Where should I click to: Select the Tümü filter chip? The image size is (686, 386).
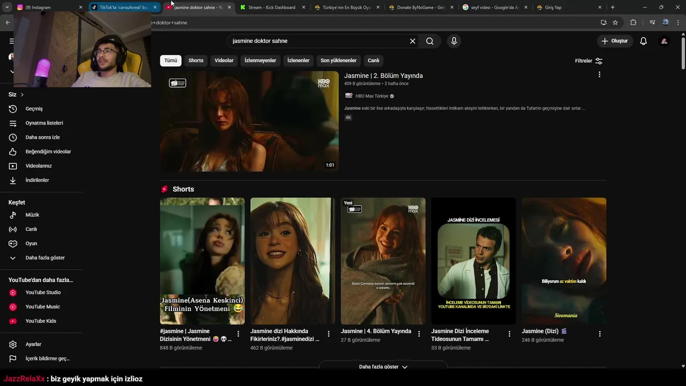170,61
